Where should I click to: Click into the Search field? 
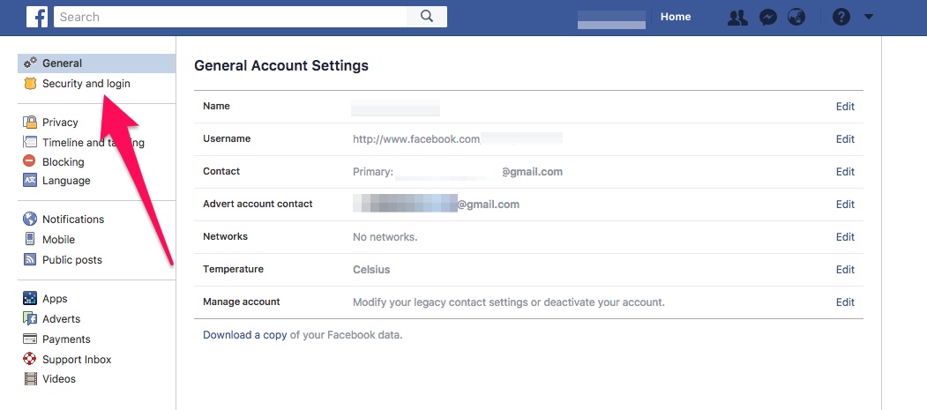pos(230,17)
